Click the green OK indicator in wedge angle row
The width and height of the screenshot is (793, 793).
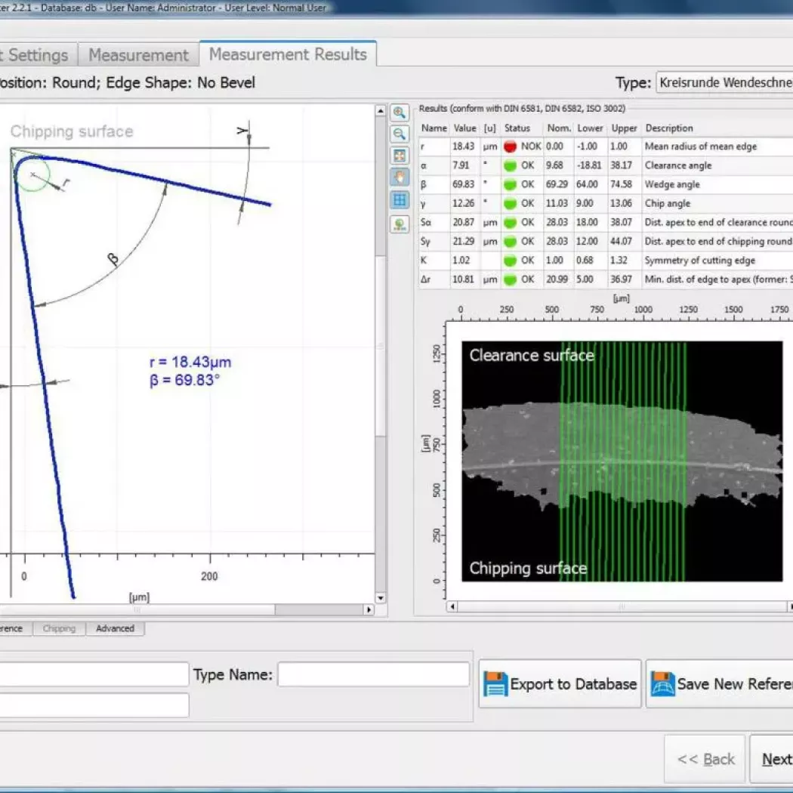click(510, 184)
